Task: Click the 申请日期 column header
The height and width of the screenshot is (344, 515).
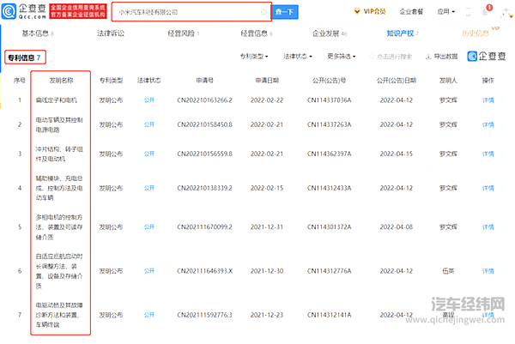Action: click(267, 81)
